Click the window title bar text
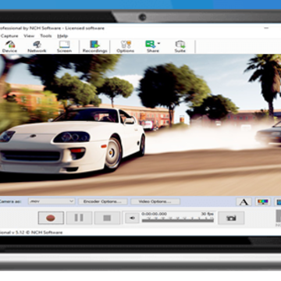Image resolution: width=281 pixels, height=281 pixels. (x=52, y=28)
